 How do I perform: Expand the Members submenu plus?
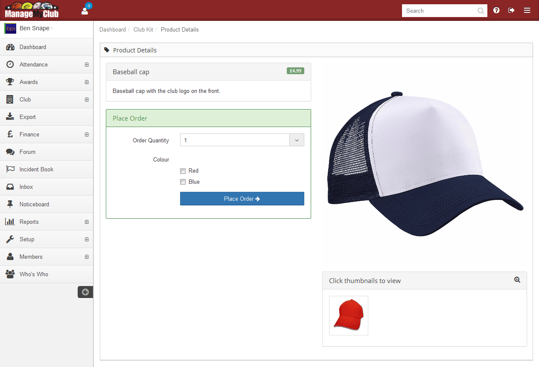[87, 257]
